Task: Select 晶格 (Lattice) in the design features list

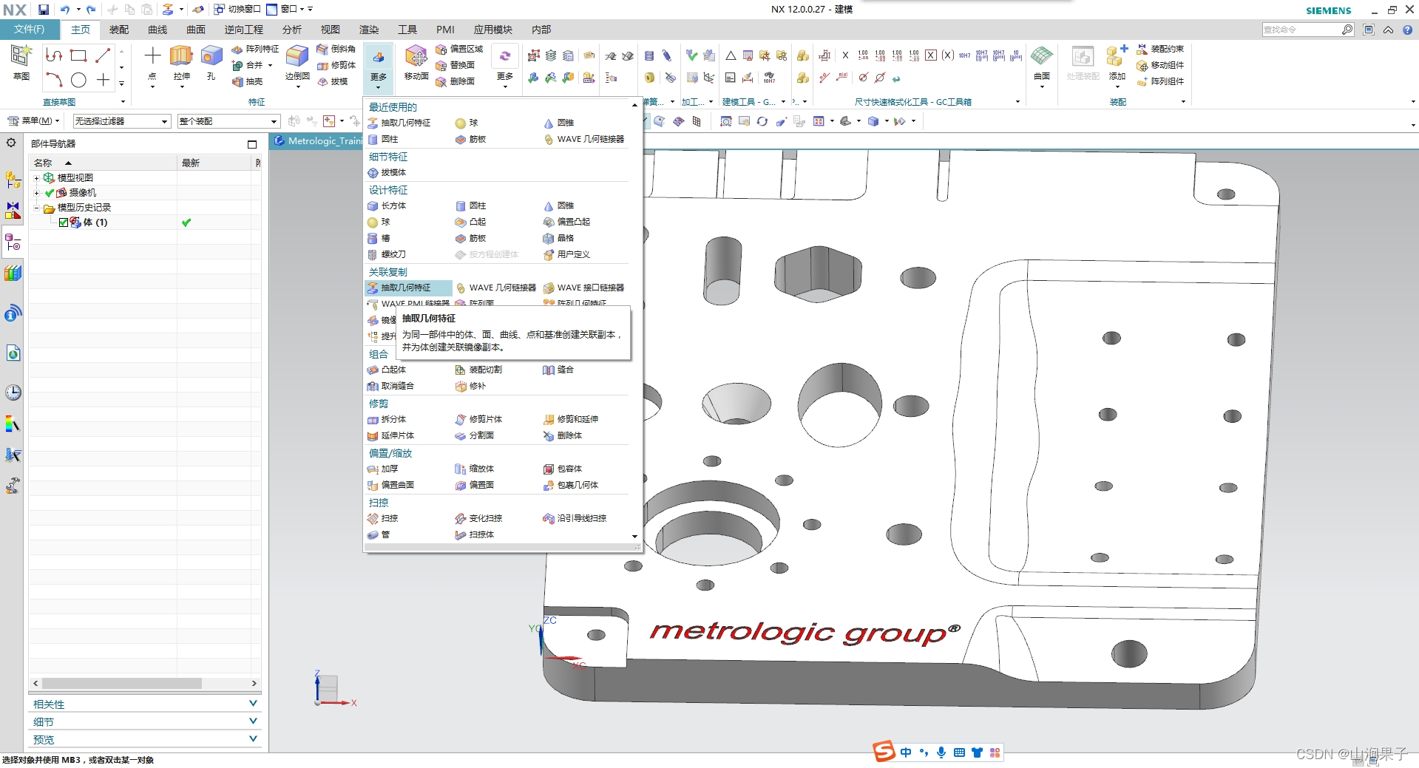Action: [x=558, y=238]
